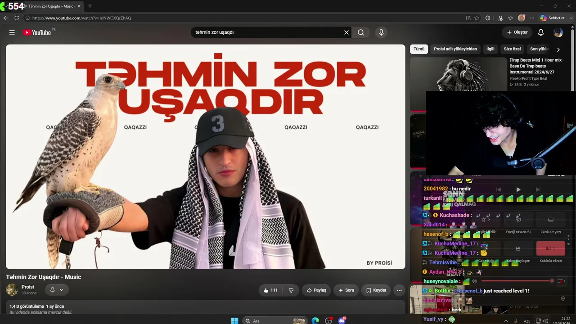
Task: Select the Son yüklenenler filter chip
Action: 539,49
